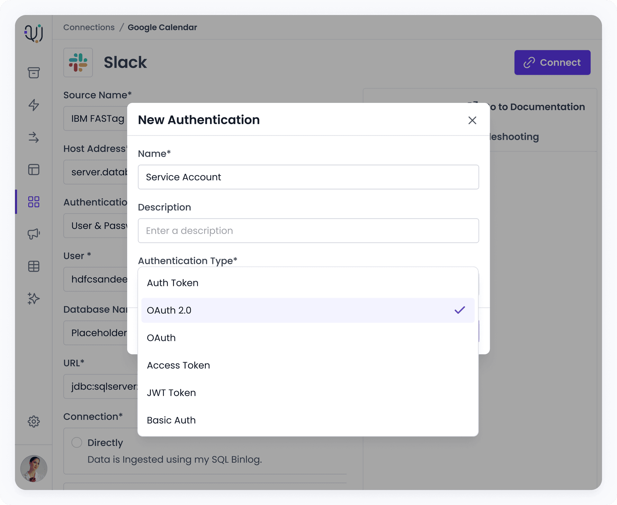Image resolution: width=617 pixels, height=505 pixels.
Task: Open the megaphone announcements icon
Action: (x=33, y=234)
